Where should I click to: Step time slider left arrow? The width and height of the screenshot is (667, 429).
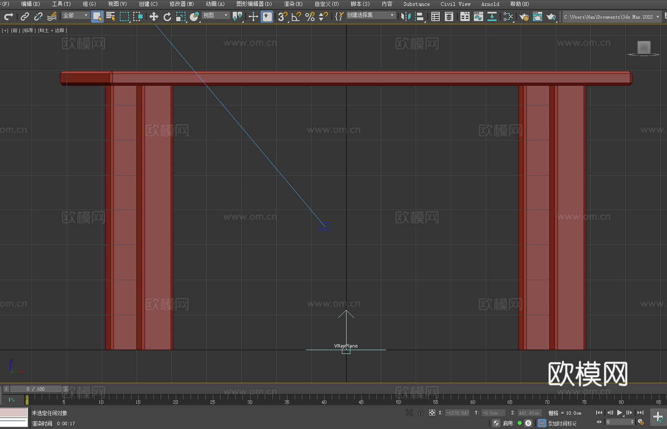tap(6, 389)
